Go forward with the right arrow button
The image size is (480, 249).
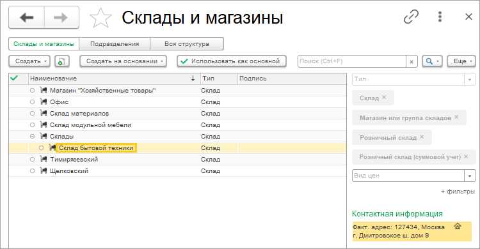61,18
